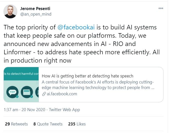Show the 235 Likes list
Screen dimensions: 169x133
(77, 124)
